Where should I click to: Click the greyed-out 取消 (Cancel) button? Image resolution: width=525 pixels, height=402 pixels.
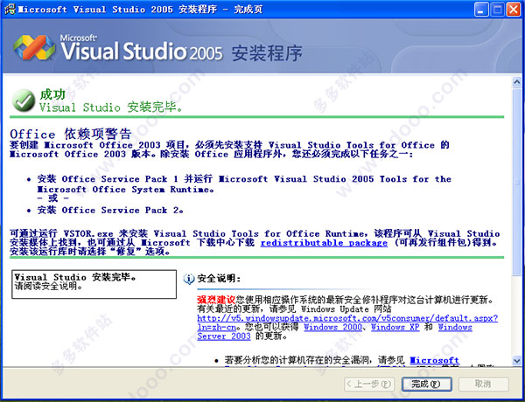(482, 384)
